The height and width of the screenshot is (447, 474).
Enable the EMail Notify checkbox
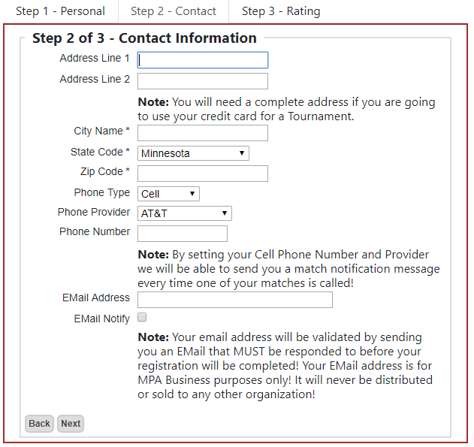(x=142, y=318)
